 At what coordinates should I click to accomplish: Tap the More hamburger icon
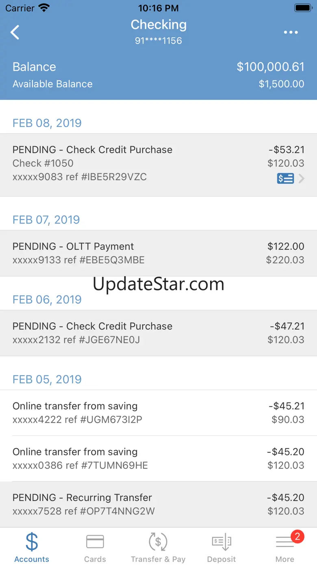tap(285, 542)
